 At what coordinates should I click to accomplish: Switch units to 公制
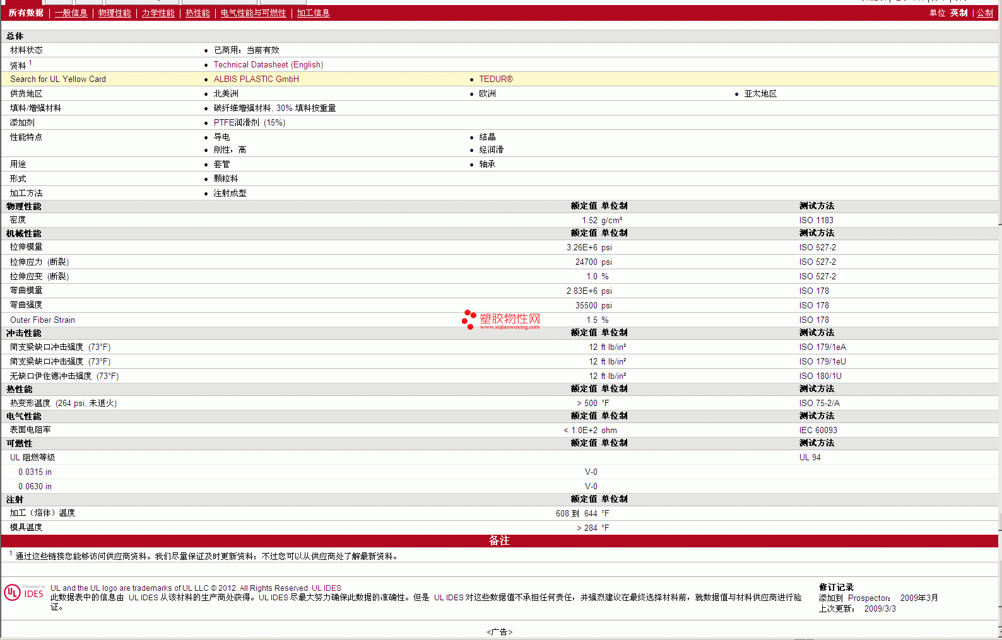984,13
